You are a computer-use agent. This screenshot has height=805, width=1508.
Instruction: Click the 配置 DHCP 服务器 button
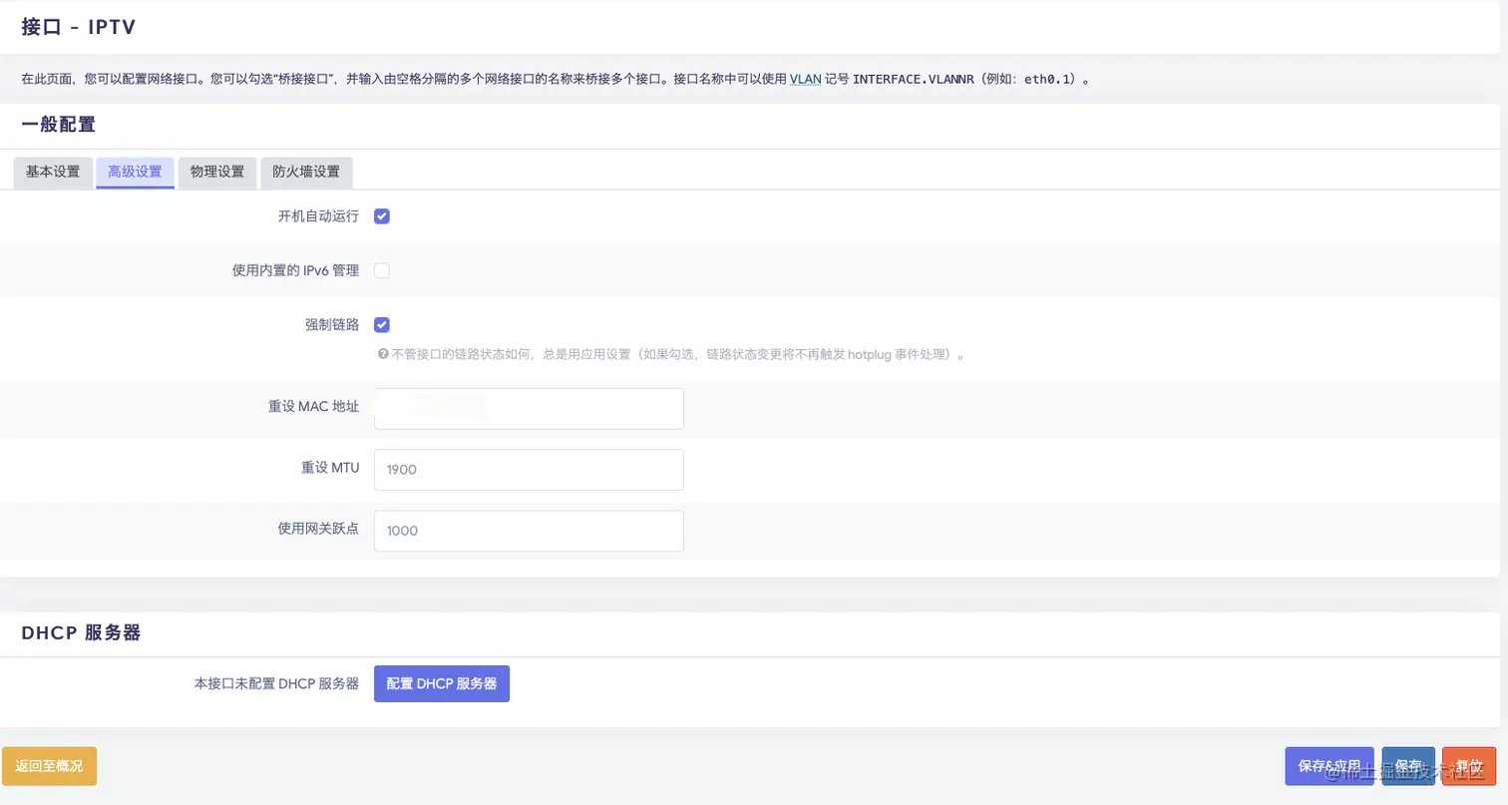click(442, 684)
